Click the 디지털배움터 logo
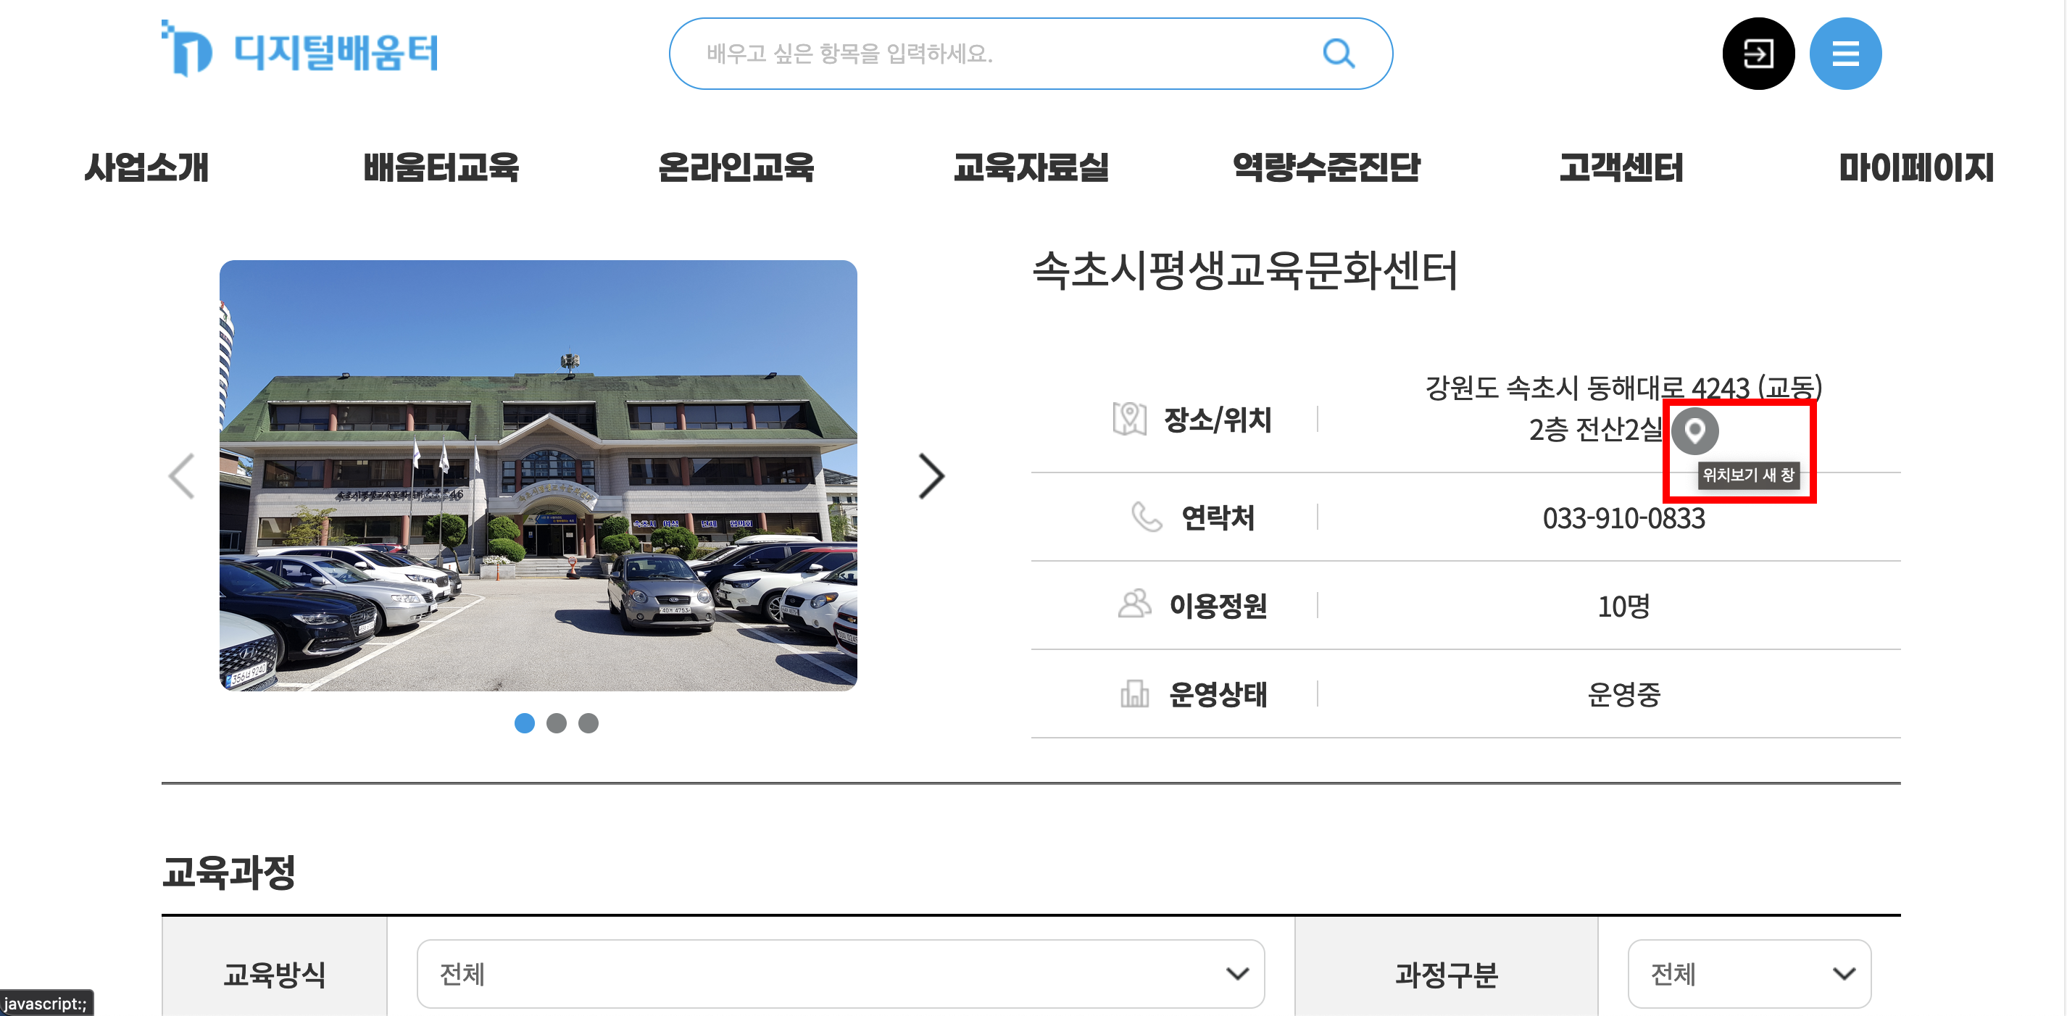Viewport: 2067px width, 1016px height. click(301, 50)
